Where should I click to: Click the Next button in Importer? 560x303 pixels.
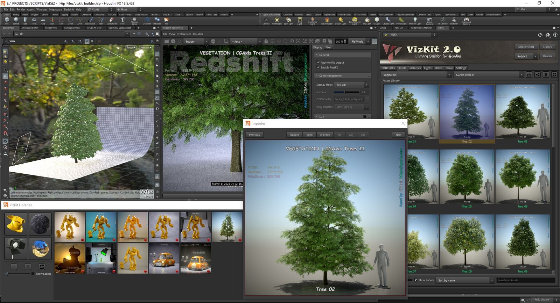click(x=398, y=135)
